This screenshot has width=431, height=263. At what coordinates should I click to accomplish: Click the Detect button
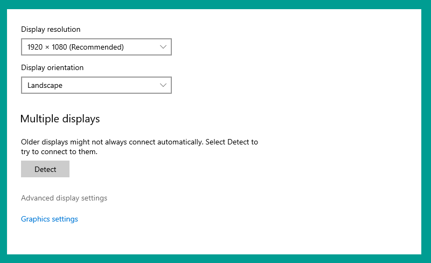coord(45,169)
